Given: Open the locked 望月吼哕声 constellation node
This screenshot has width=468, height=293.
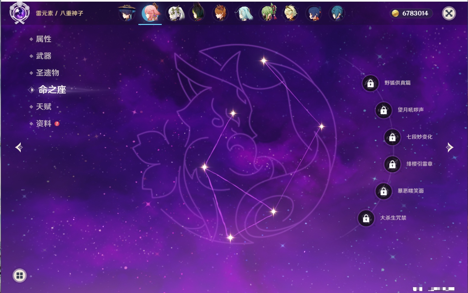Looking at the screenshot, I should coord(384,110).
